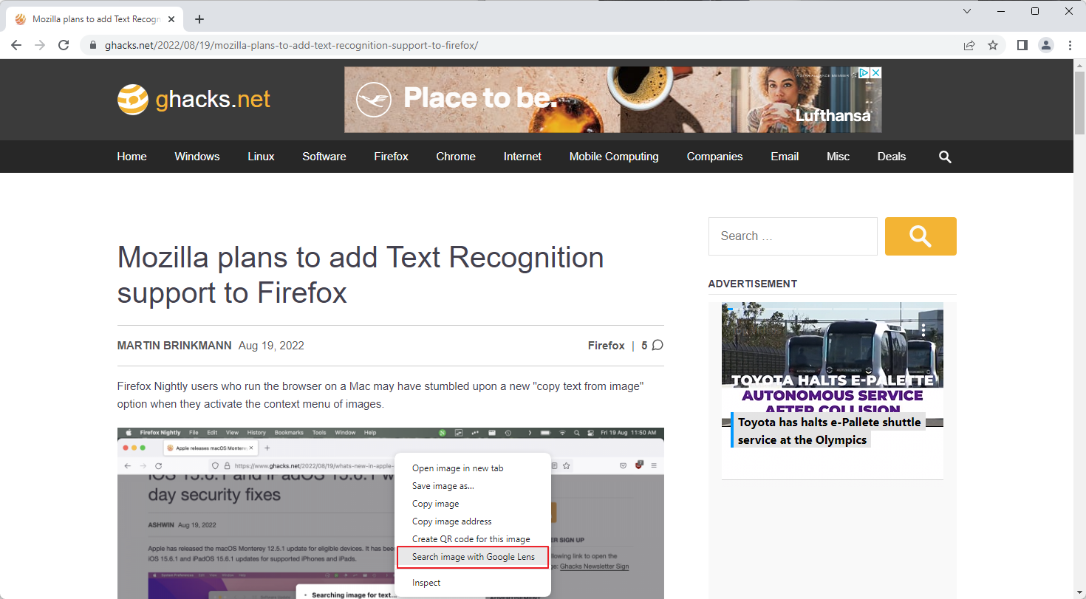The height and width of the screenshot is (599, 1086).
Task: Share this page using the share icon
Action: pyautogui.click(x=969, y=45)
